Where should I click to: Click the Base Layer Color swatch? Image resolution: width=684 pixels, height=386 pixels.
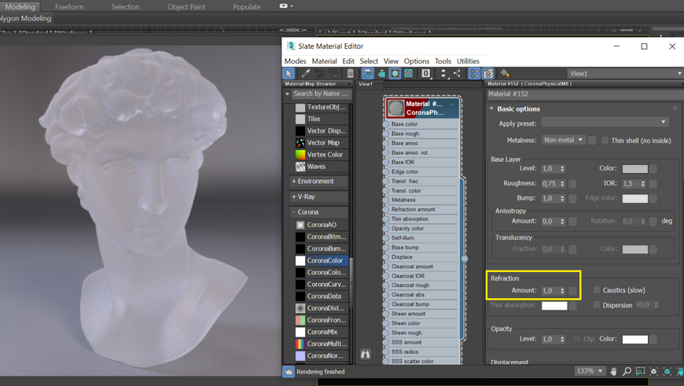tap(634, 169)
